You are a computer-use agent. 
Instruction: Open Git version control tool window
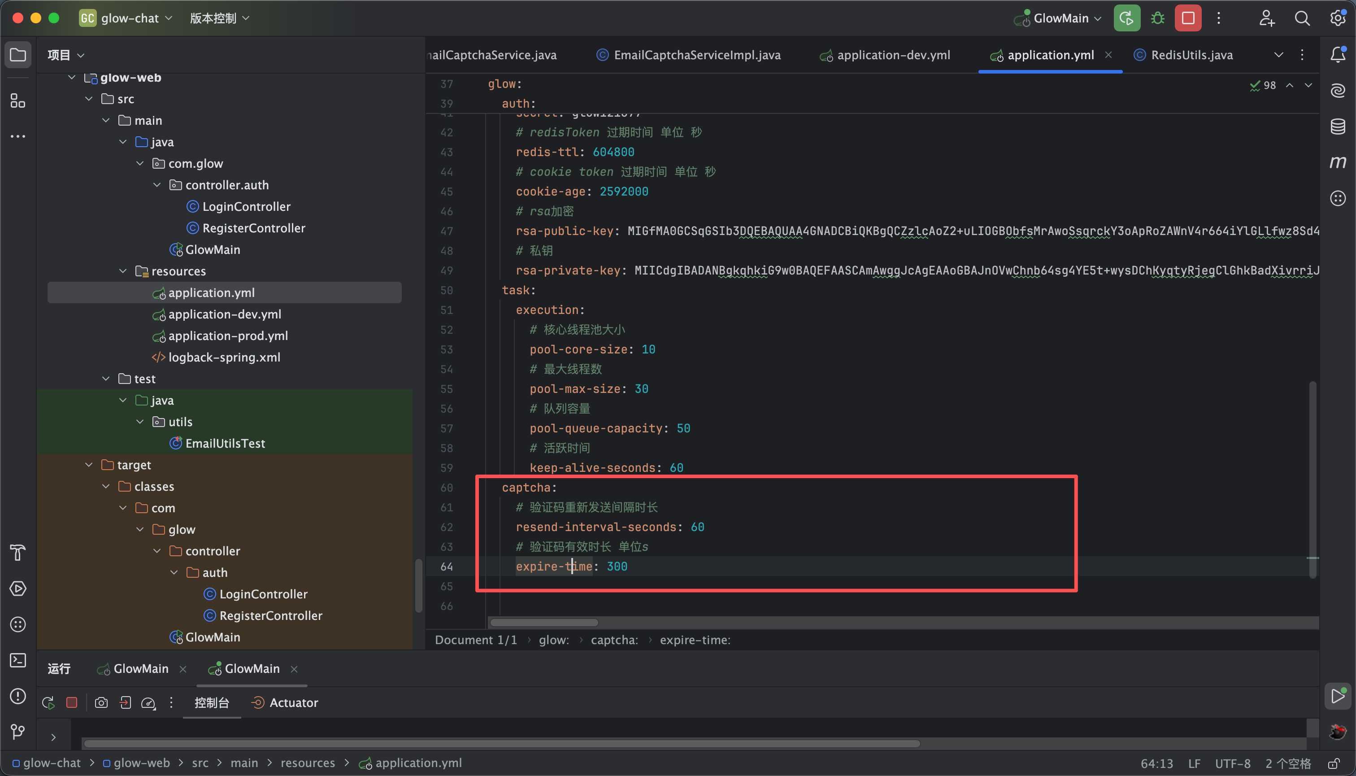click(17, 732)
